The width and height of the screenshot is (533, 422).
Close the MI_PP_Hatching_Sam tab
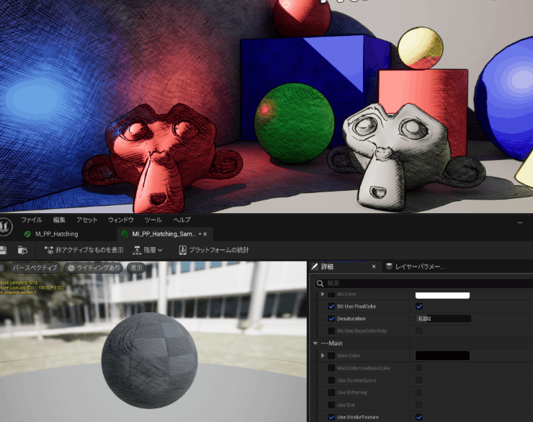pyautogui.click(x=205, y=234)
